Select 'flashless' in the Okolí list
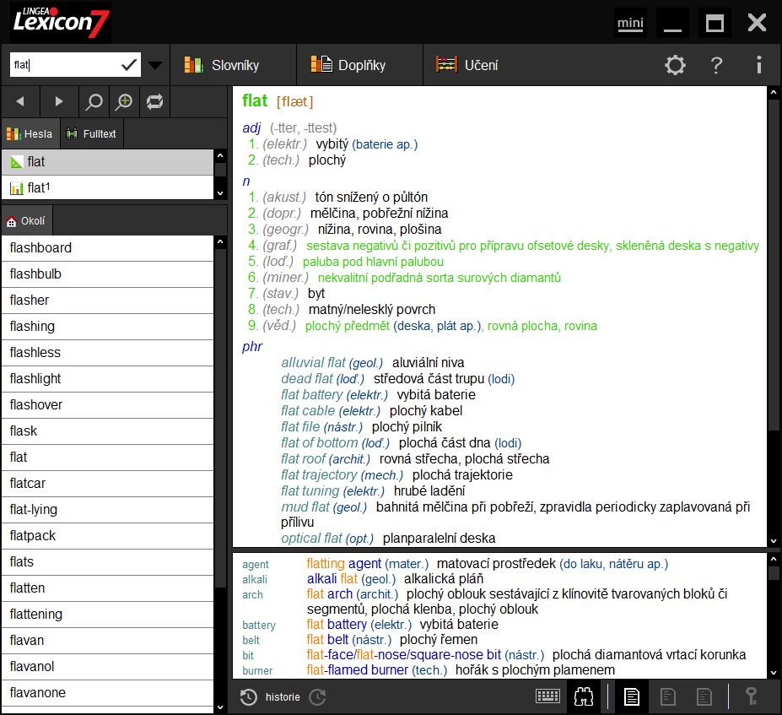782x715 pixels. pos(108,353)
